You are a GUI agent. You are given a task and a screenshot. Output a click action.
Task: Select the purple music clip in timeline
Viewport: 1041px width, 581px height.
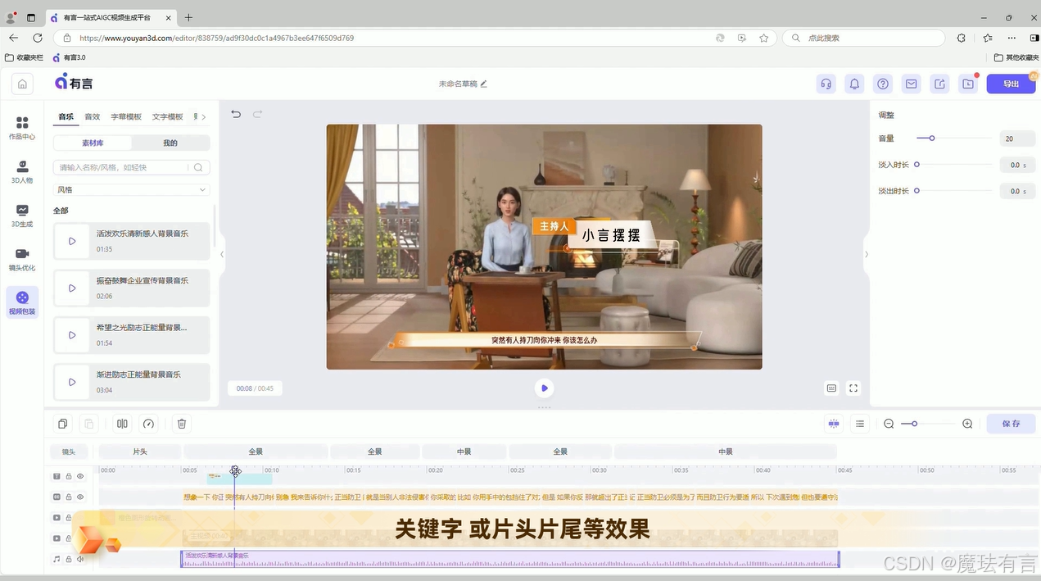click(510, 559)
